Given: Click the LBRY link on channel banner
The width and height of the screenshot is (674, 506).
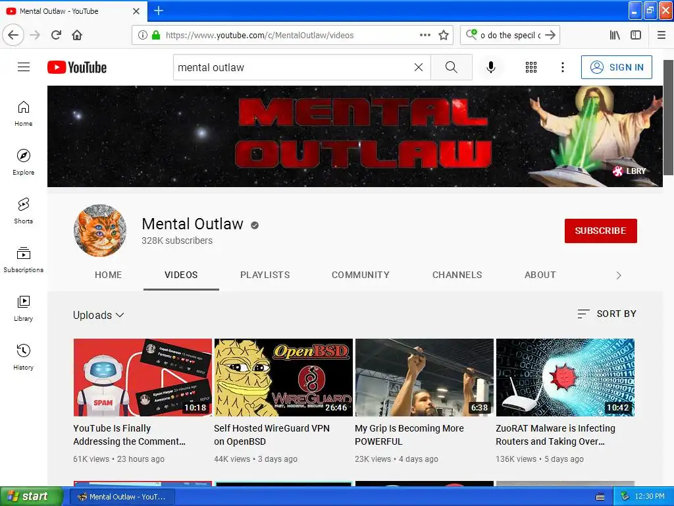Looking at the screenshot, I should click(x=629, y=171).
